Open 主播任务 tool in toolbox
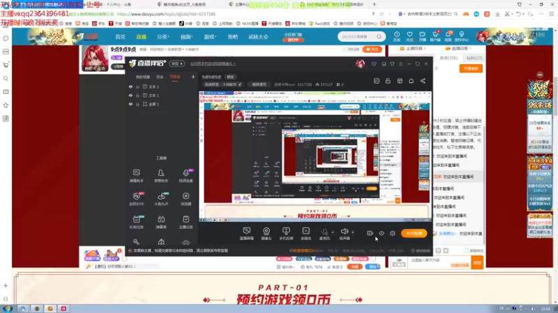Image resolution: width=558 pixels, height=313 pixels. point(186,222)
